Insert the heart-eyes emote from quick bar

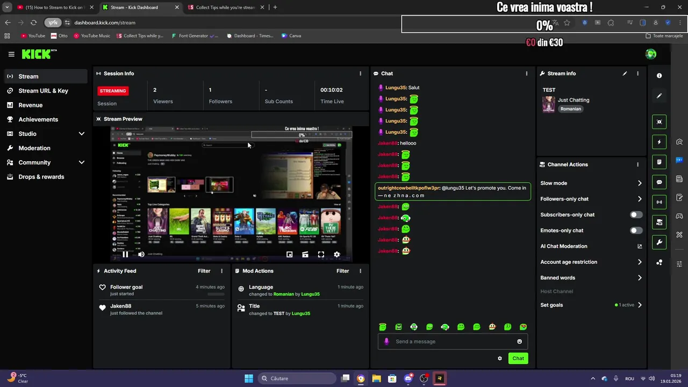pyautogui.click(x=523, y=327)
